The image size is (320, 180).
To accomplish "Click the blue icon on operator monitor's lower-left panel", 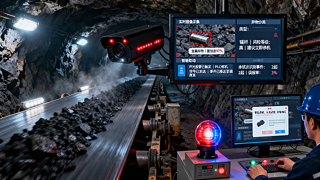I will pos(239,136).
